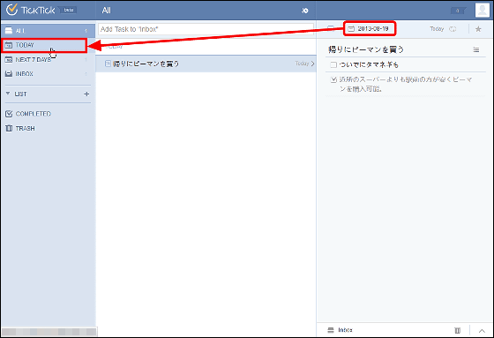This screenshot has height=338, width=494.
Task: Collapse the LIST section triangle
Action: click(8, 94)
